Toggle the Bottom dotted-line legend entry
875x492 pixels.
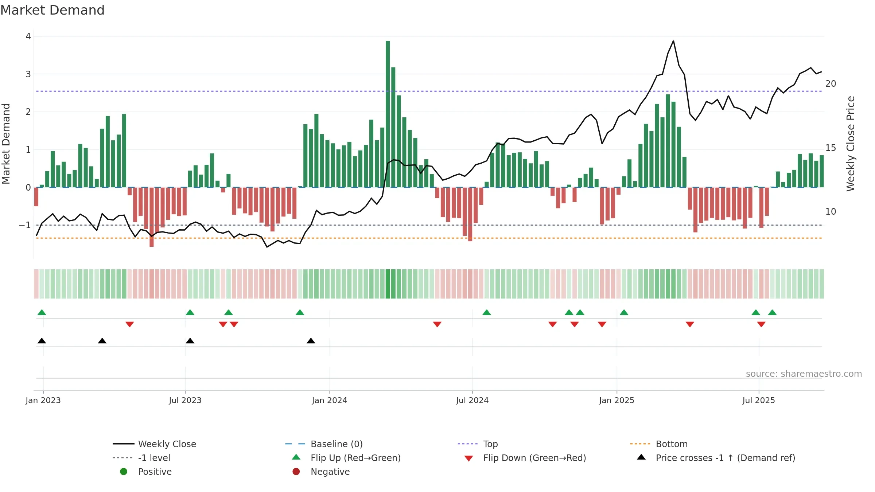(659, 444)
